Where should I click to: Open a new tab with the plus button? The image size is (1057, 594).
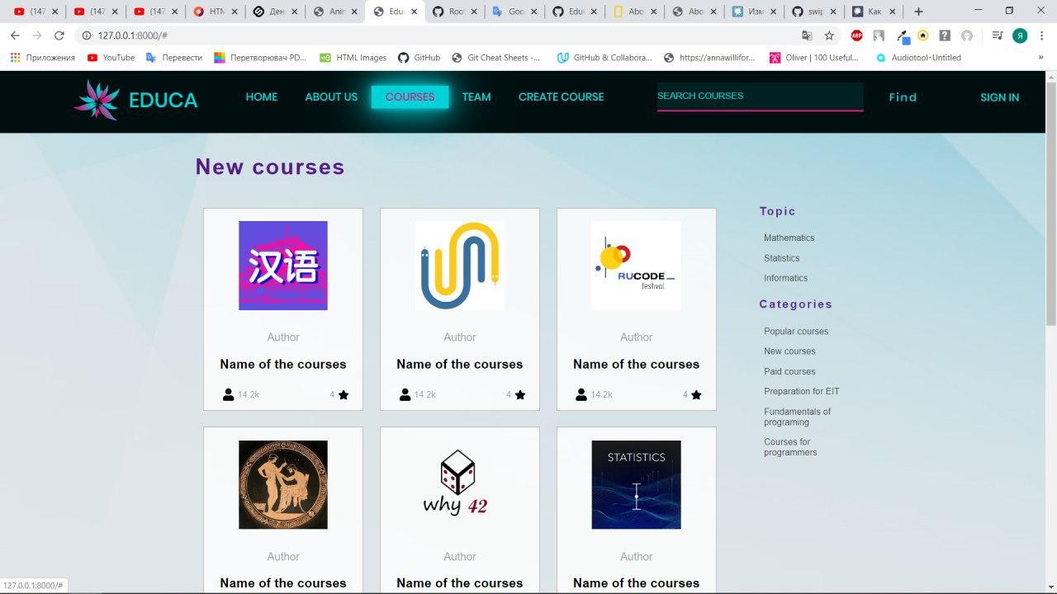click(918, 12)
